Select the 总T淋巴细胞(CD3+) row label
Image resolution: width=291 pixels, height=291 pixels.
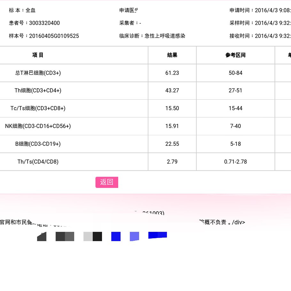(x=38, y=73)
